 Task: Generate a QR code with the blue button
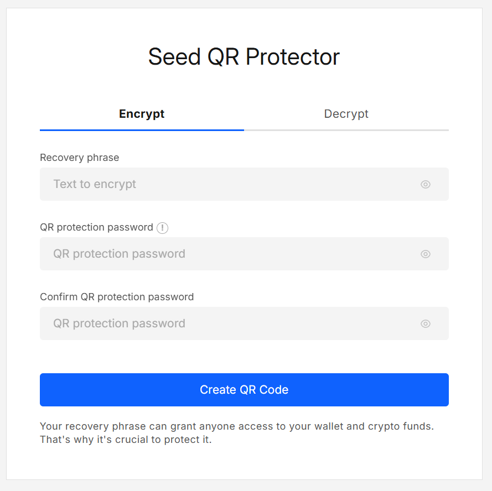pos(244,390)
